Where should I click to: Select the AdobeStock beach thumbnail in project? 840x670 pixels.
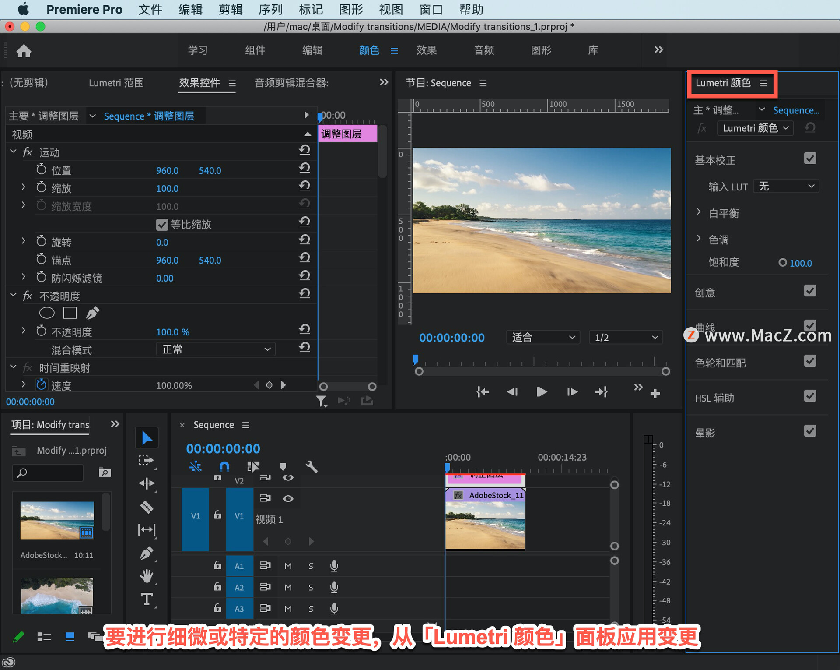[x=57, y=520]
